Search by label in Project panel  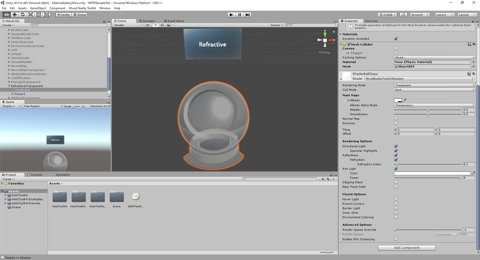[328, 179]
